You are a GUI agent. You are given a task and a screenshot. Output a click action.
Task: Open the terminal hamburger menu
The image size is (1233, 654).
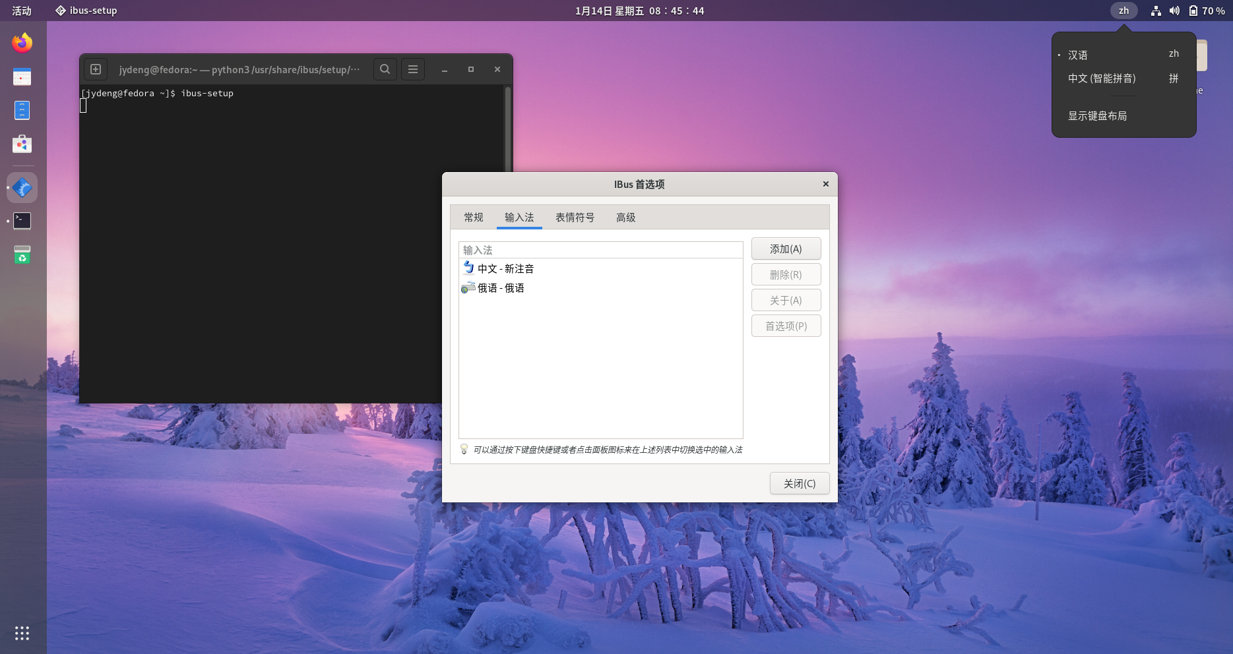tap(413, 69)
